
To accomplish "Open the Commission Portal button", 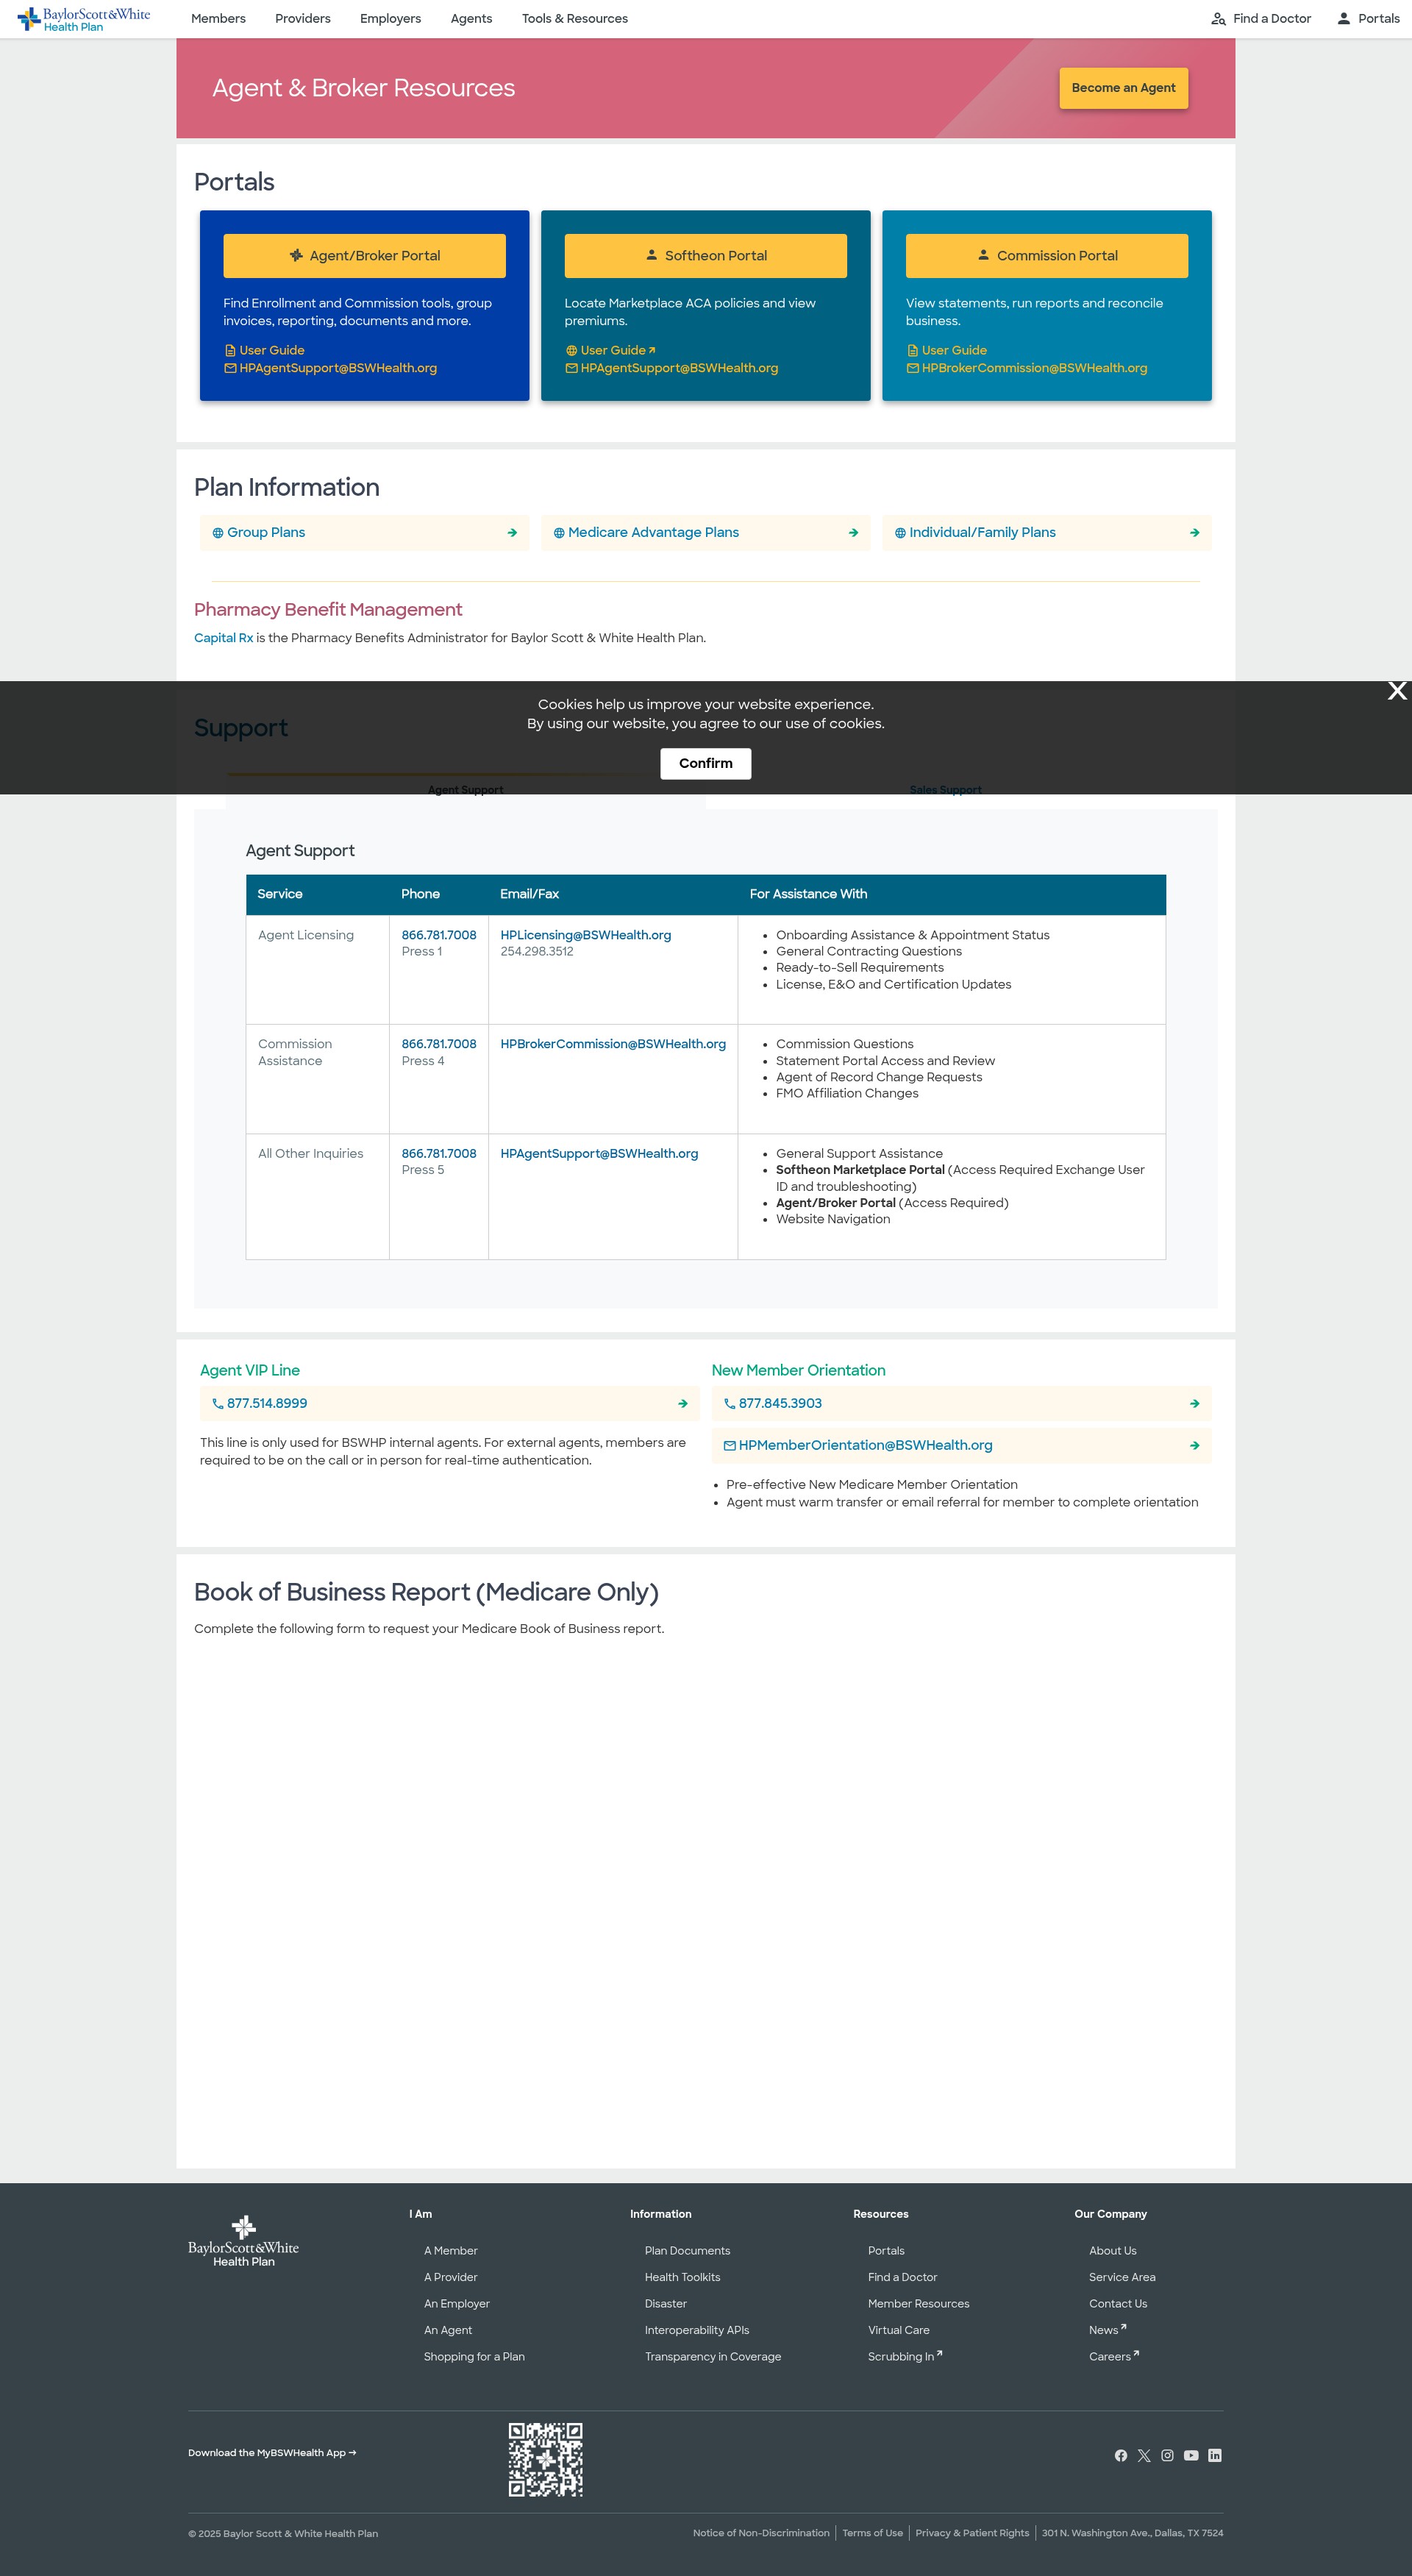I will [1046, 256].
